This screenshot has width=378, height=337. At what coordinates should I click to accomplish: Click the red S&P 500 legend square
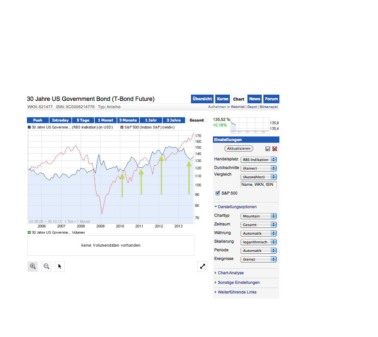(x=122, y=127)
